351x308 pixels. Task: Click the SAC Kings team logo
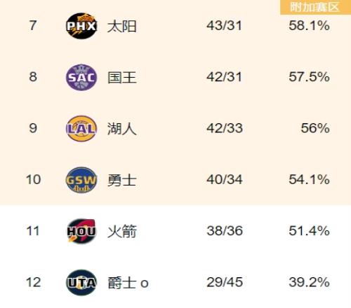click(x=81, y=77)
